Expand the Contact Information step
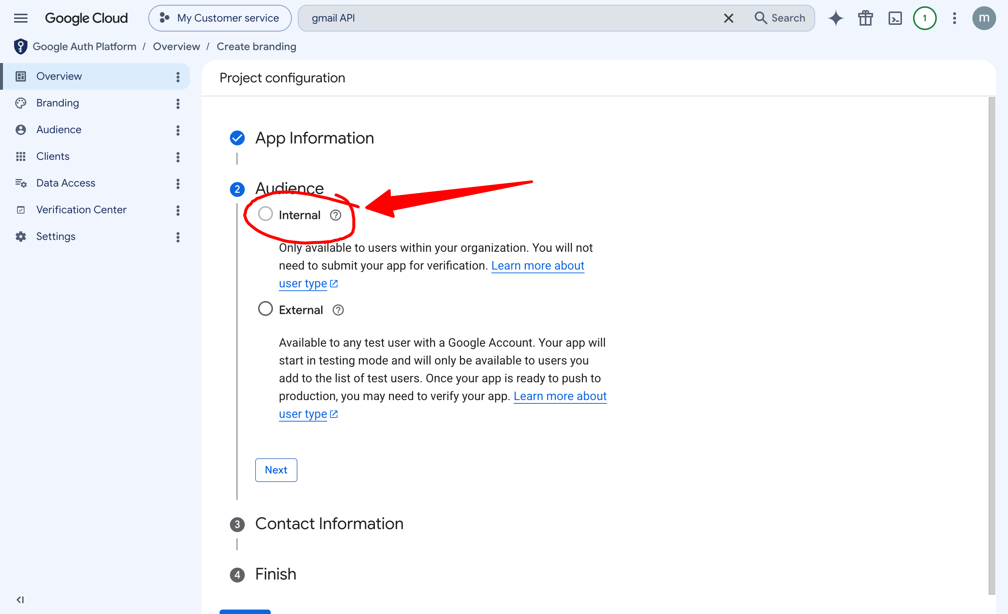The width and height of the screenshot is (1008, 614). click(x=329, y=524)
